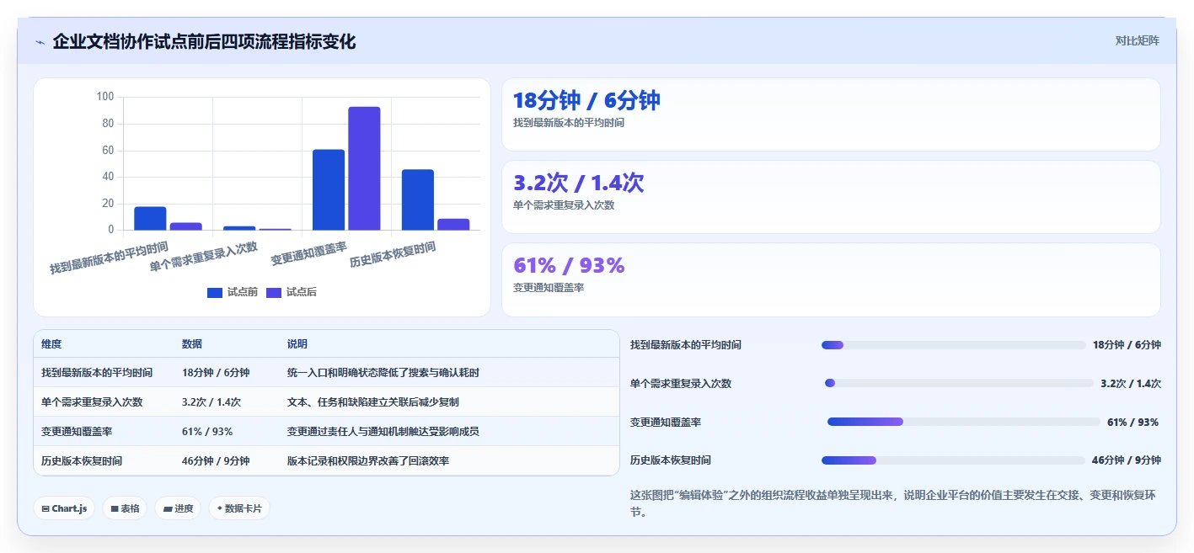Click the lightning icon beside the title

pos(40,42)
